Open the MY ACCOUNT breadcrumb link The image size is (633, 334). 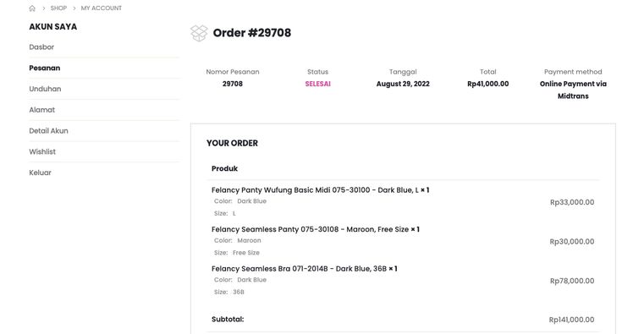[102, 8]
